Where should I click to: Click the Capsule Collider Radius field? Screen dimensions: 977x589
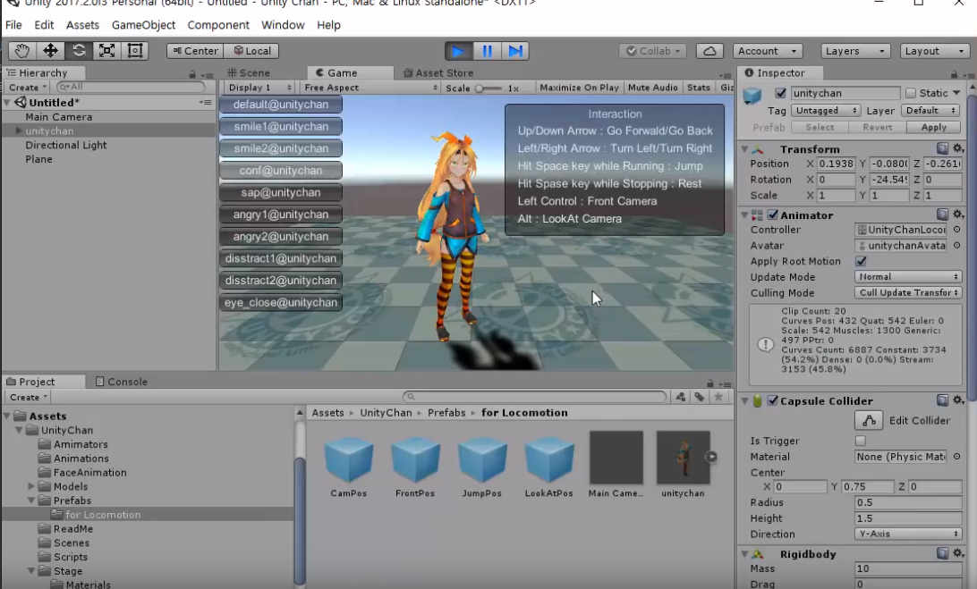(908, 502)
